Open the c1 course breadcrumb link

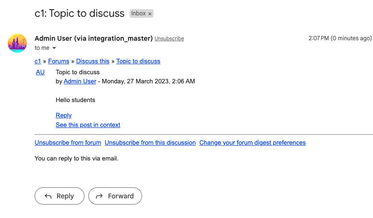(x=38, y=61)
